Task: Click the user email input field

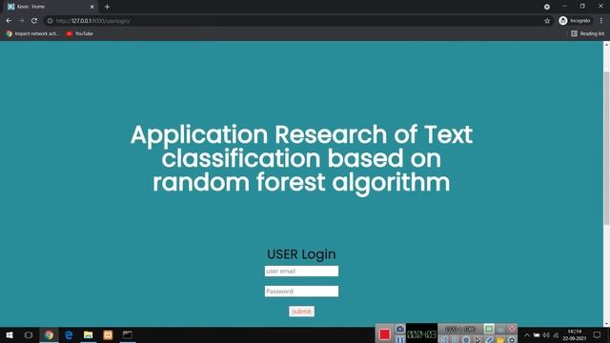Action: point(301,271)
